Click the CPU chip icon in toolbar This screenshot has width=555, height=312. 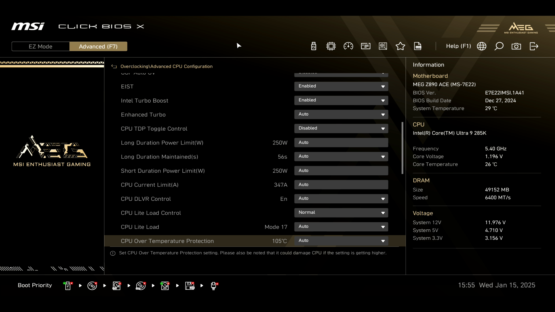[331, 46]
